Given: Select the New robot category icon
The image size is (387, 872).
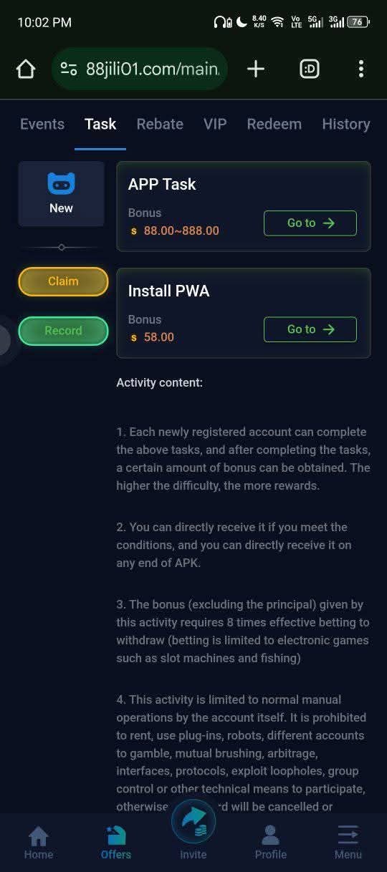Looking at the screenshot, I should click(x=61, y=183).
